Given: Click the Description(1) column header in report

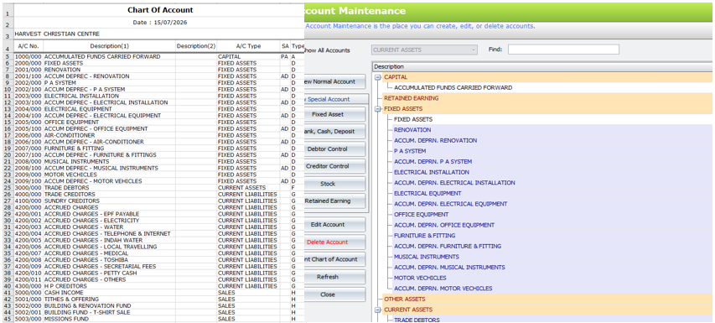Looking at the screenshot, I should click(110, 46).
